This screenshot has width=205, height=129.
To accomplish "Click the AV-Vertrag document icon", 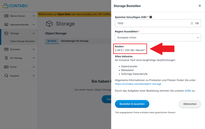I will click(x=6, y=58).
